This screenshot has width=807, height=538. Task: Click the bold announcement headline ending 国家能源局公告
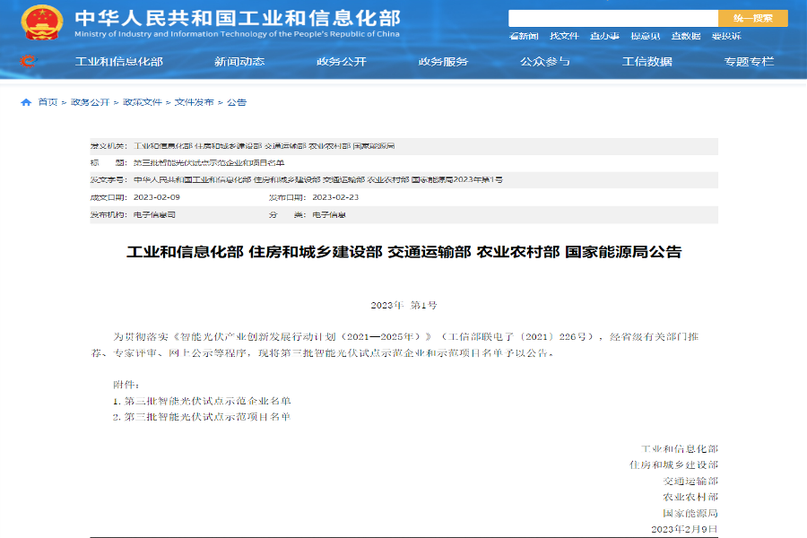coord(404,252)
